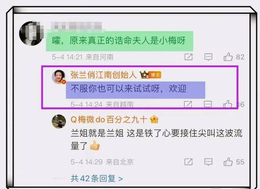Click the orange 博主 badge
Image resolution: width=260 pixels, height=189 pixels.
(x=155, y=75)
